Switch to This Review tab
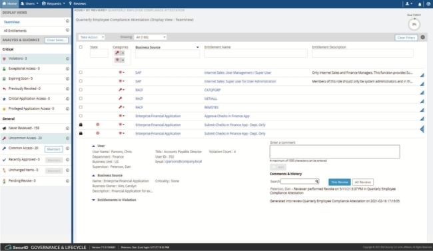This screenshot has height=251, width=433. tap(339, 182)
